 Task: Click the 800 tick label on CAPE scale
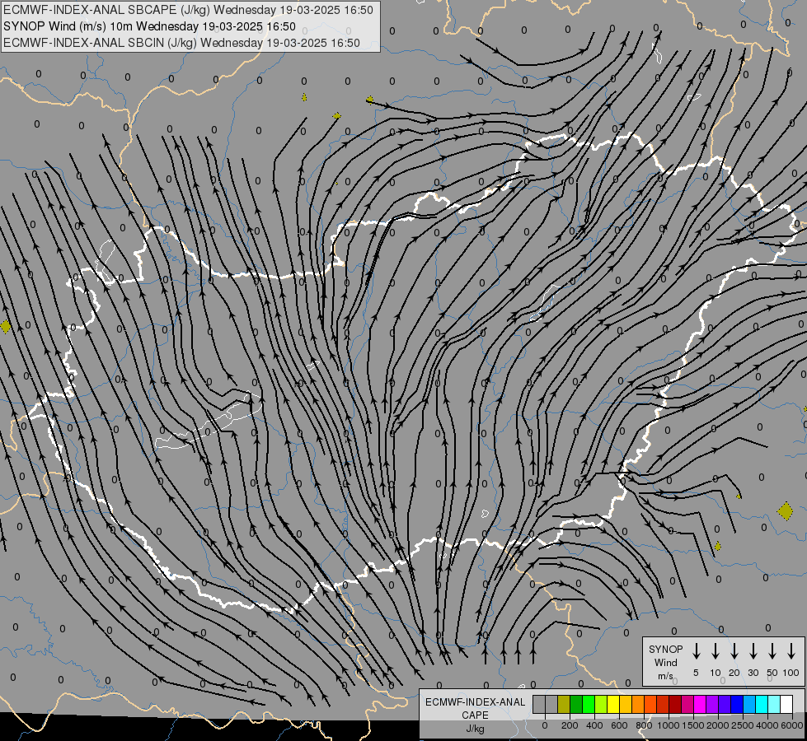click(644, 725)
